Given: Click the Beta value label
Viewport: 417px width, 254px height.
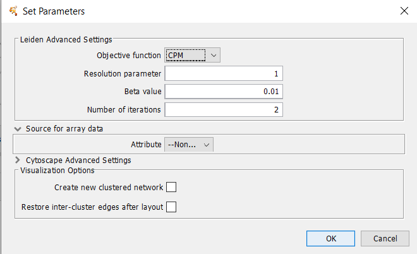Looking at the screenshot, I should click(143, 92).
